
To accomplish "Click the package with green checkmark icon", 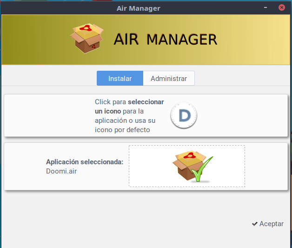I will (193, 166).
